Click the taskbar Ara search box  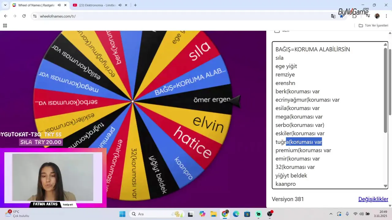(157, 214)
